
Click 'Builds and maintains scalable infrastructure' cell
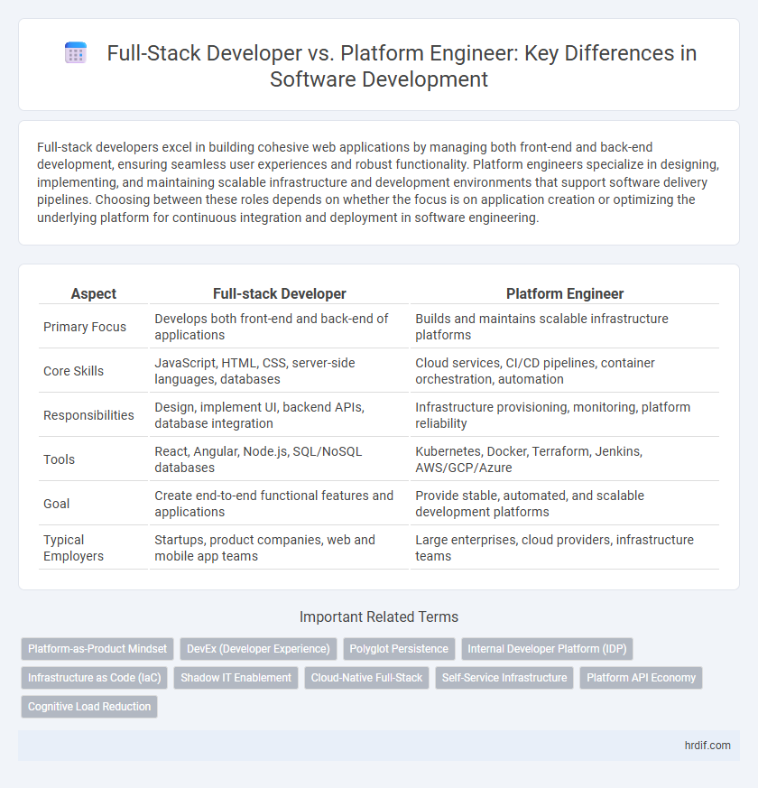tap(565, 327)
